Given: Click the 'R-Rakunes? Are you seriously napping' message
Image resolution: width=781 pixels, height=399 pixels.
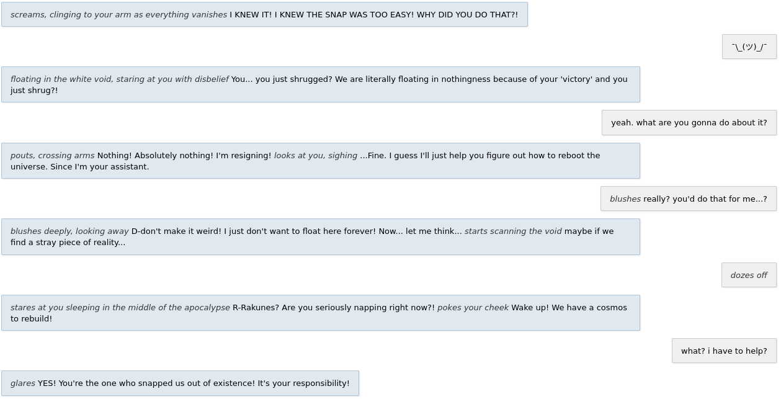Looking at the screenshot, I should pyautogui.click(x=321, y=313).
